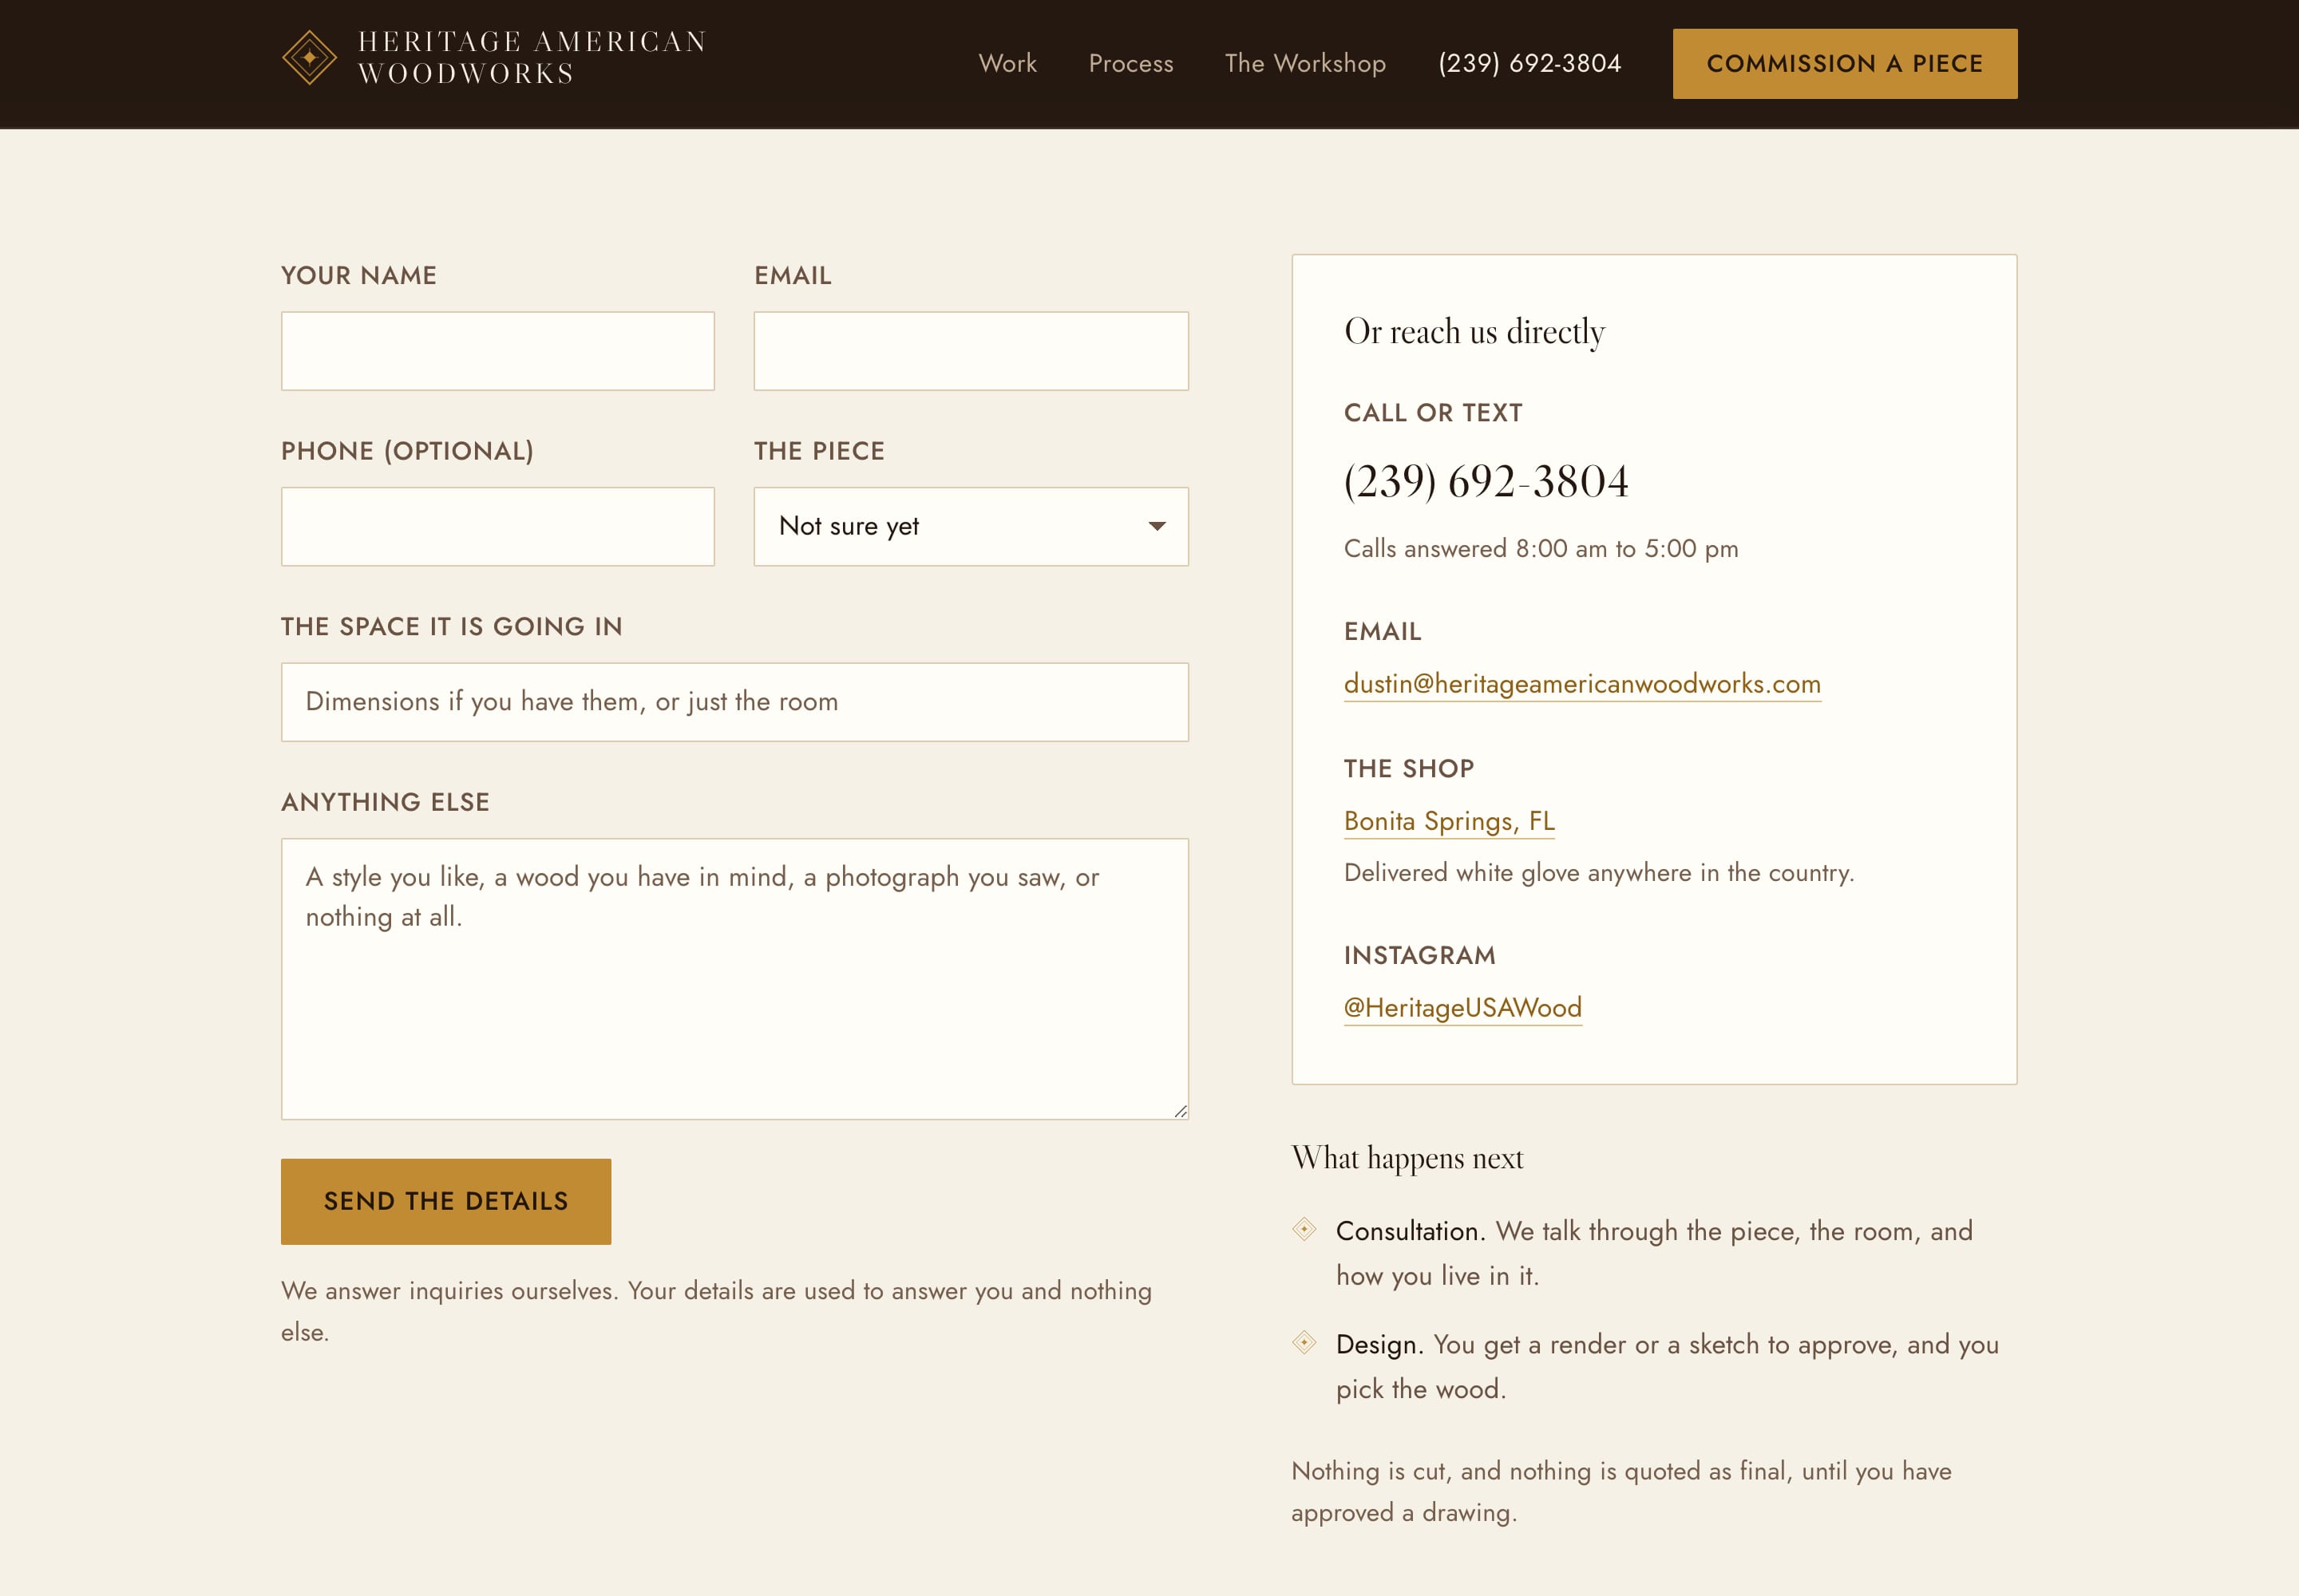Click the Anything Else text area
Screen dimensions: 2299x1596
[x=735, y=979]
